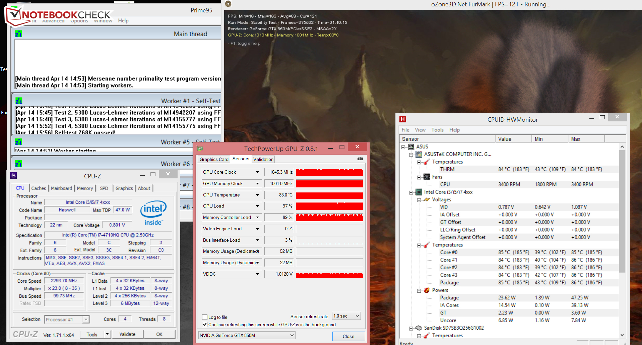Switch to the Validation tab in GPU-Z
Image resolution: width=642 pixels, height=345 pixels.
pos(263,159)
